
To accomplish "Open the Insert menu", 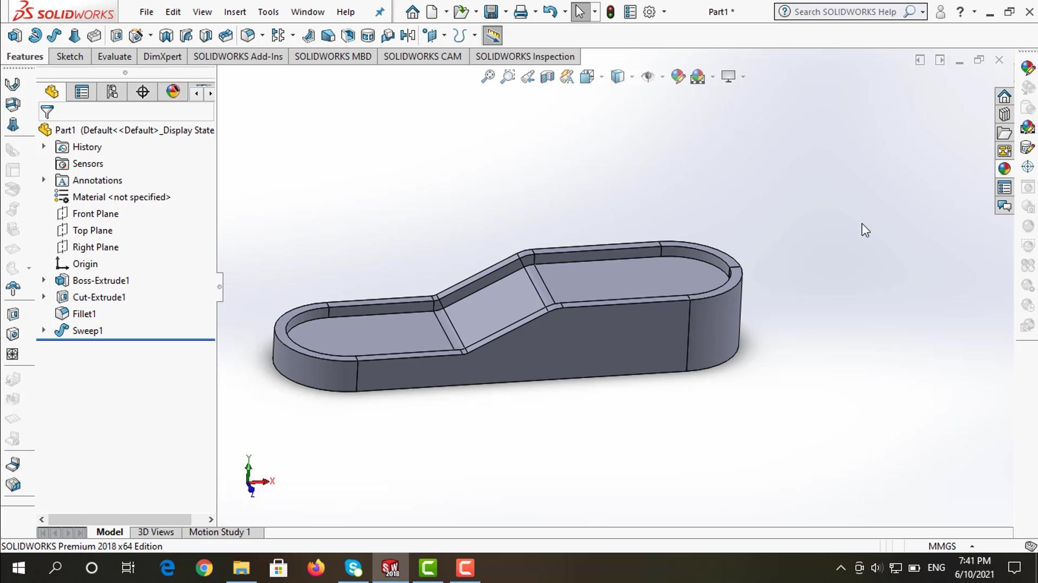I will (x=235, y=12).
